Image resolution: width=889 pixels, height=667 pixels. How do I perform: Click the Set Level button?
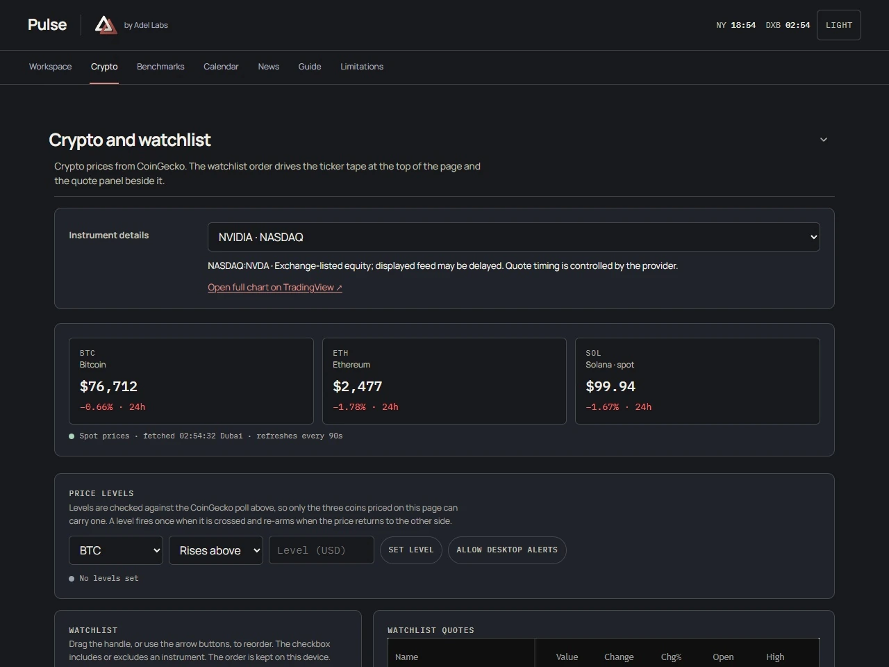click(411, 550)
